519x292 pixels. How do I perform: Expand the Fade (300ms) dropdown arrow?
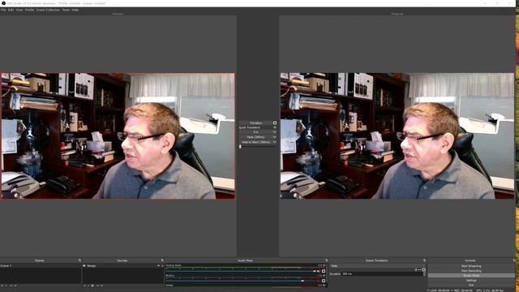pyautogui.click(x=275, y=137)
